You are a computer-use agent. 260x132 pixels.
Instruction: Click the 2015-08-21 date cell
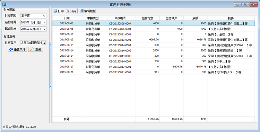coord(67,72)
